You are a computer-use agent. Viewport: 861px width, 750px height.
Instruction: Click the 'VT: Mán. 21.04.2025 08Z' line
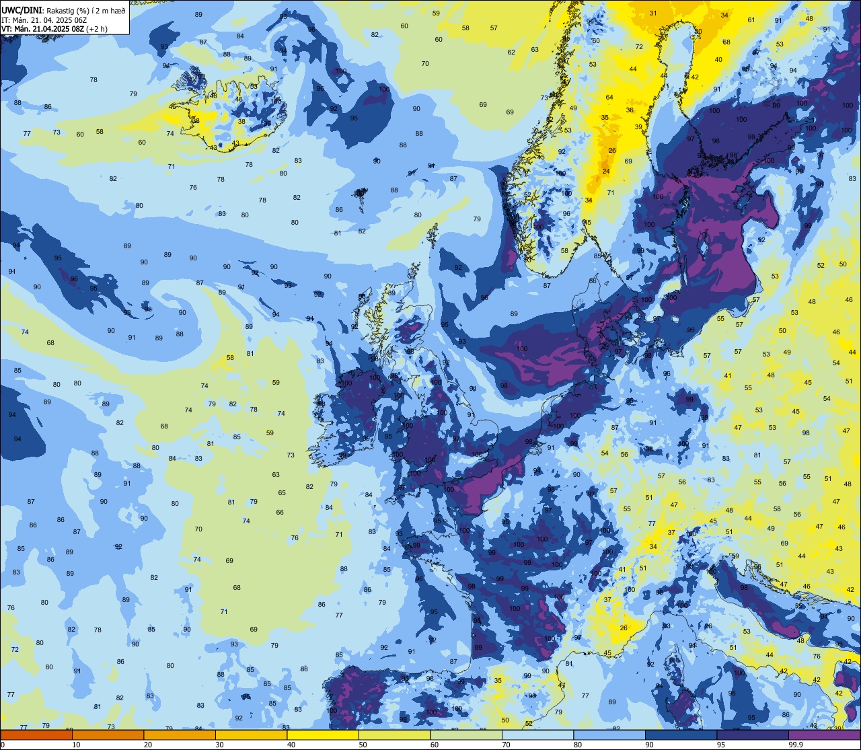click(x=42, y=29)
